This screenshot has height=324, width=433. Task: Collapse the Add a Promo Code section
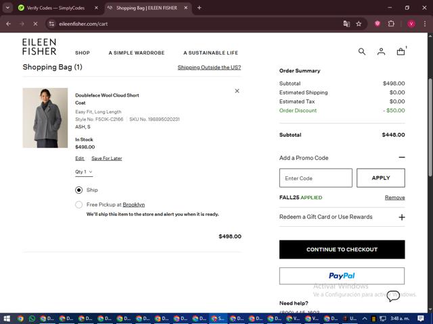pos(402,157)
